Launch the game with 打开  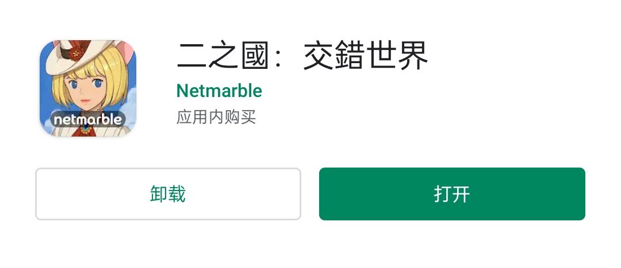452,194
